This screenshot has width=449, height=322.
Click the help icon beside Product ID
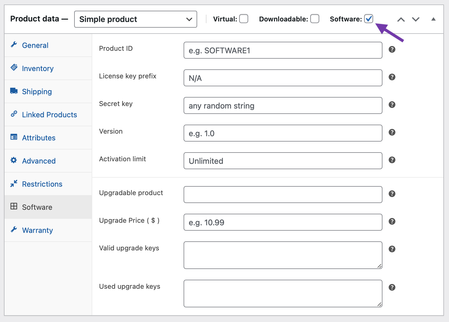click(392, 49)
